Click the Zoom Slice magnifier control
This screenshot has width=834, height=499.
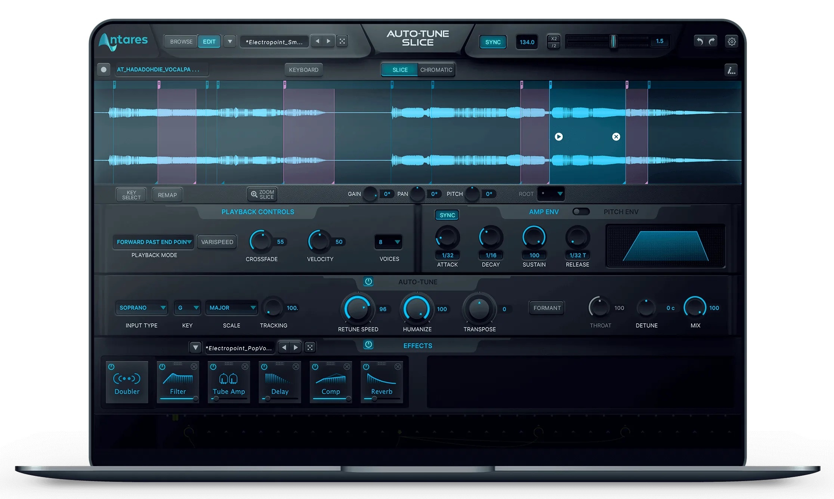tap(262, 194)
